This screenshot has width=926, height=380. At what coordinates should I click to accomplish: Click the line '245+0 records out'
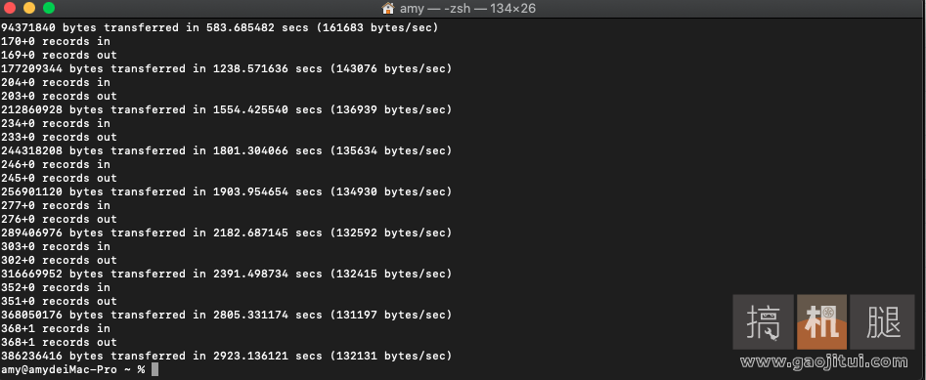tap(59, 178)
